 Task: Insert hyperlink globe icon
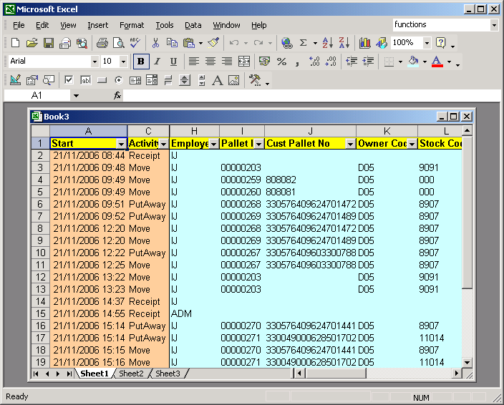coord(286,43)
